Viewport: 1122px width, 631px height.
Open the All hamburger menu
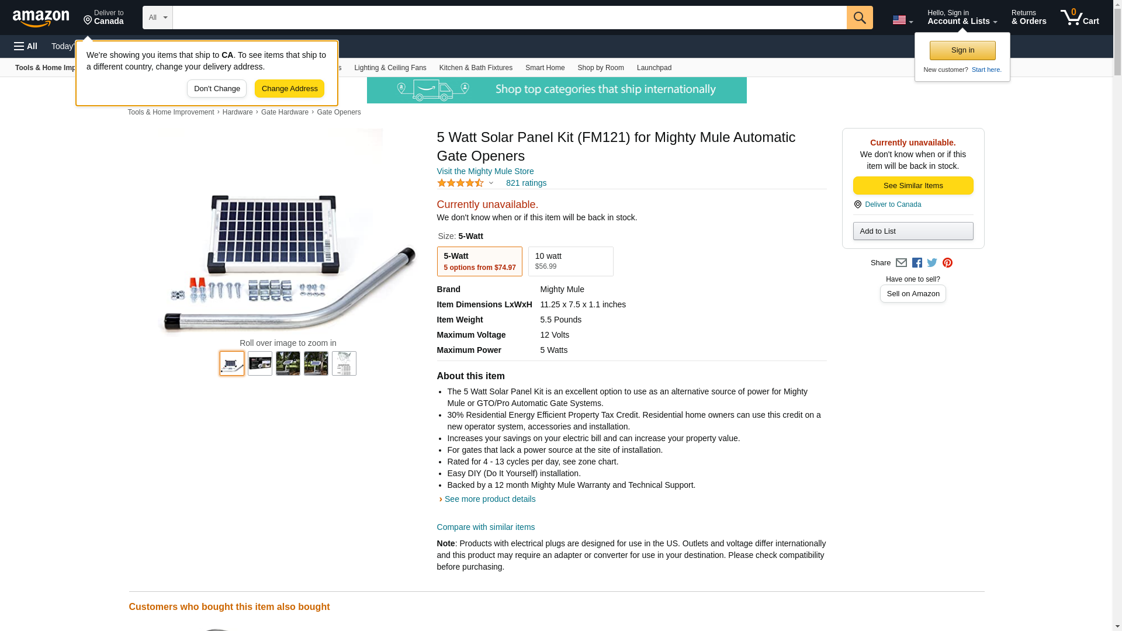[x=26, y=46]
